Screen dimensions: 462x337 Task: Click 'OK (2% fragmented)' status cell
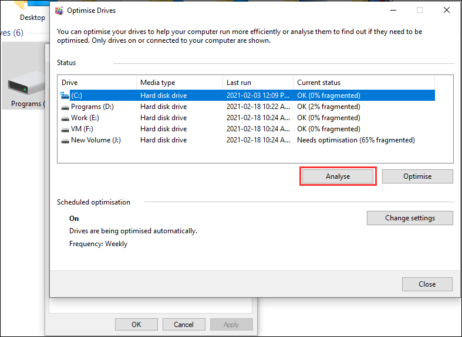click(x=329, y=107)
